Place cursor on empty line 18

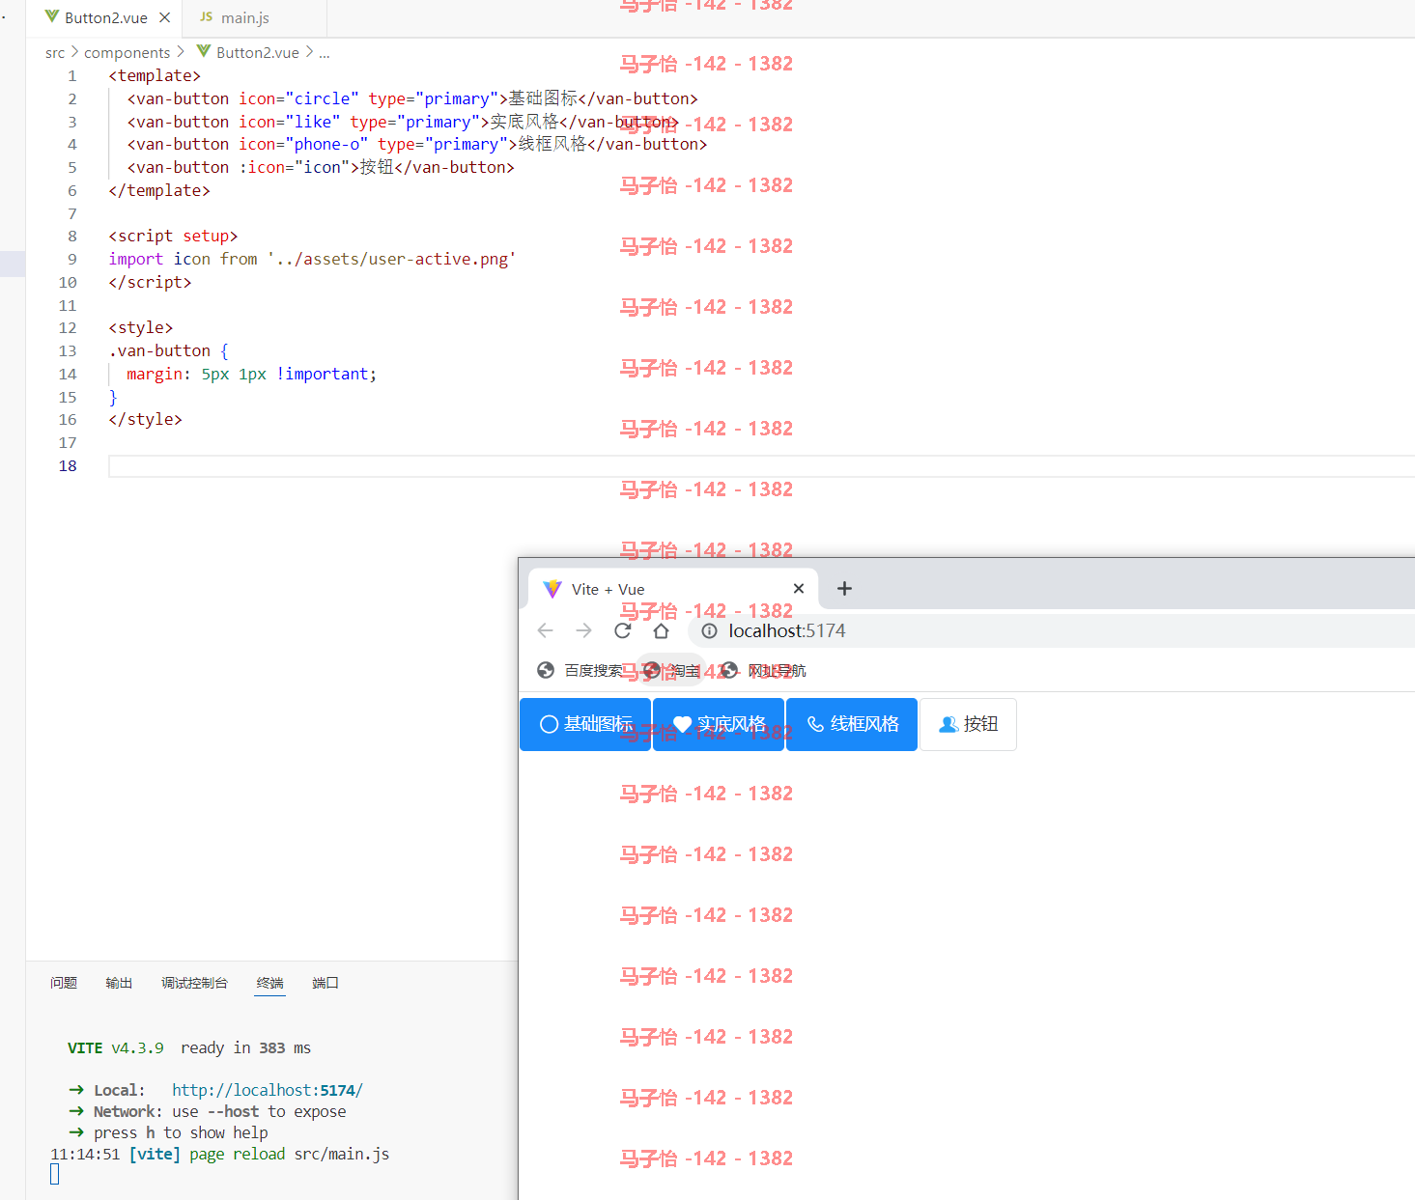click(761, 466)
